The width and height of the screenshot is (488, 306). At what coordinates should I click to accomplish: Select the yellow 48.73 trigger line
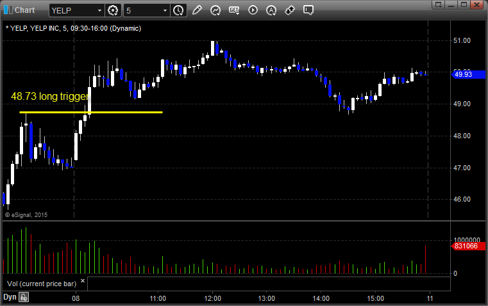(x=91, y=112)
